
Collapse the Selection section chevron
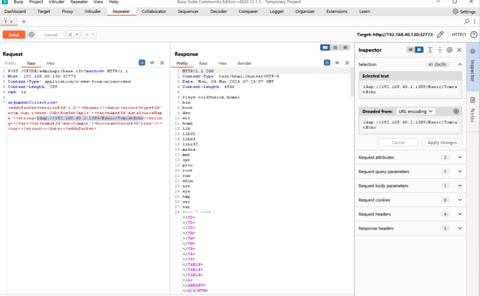[460, 64]
